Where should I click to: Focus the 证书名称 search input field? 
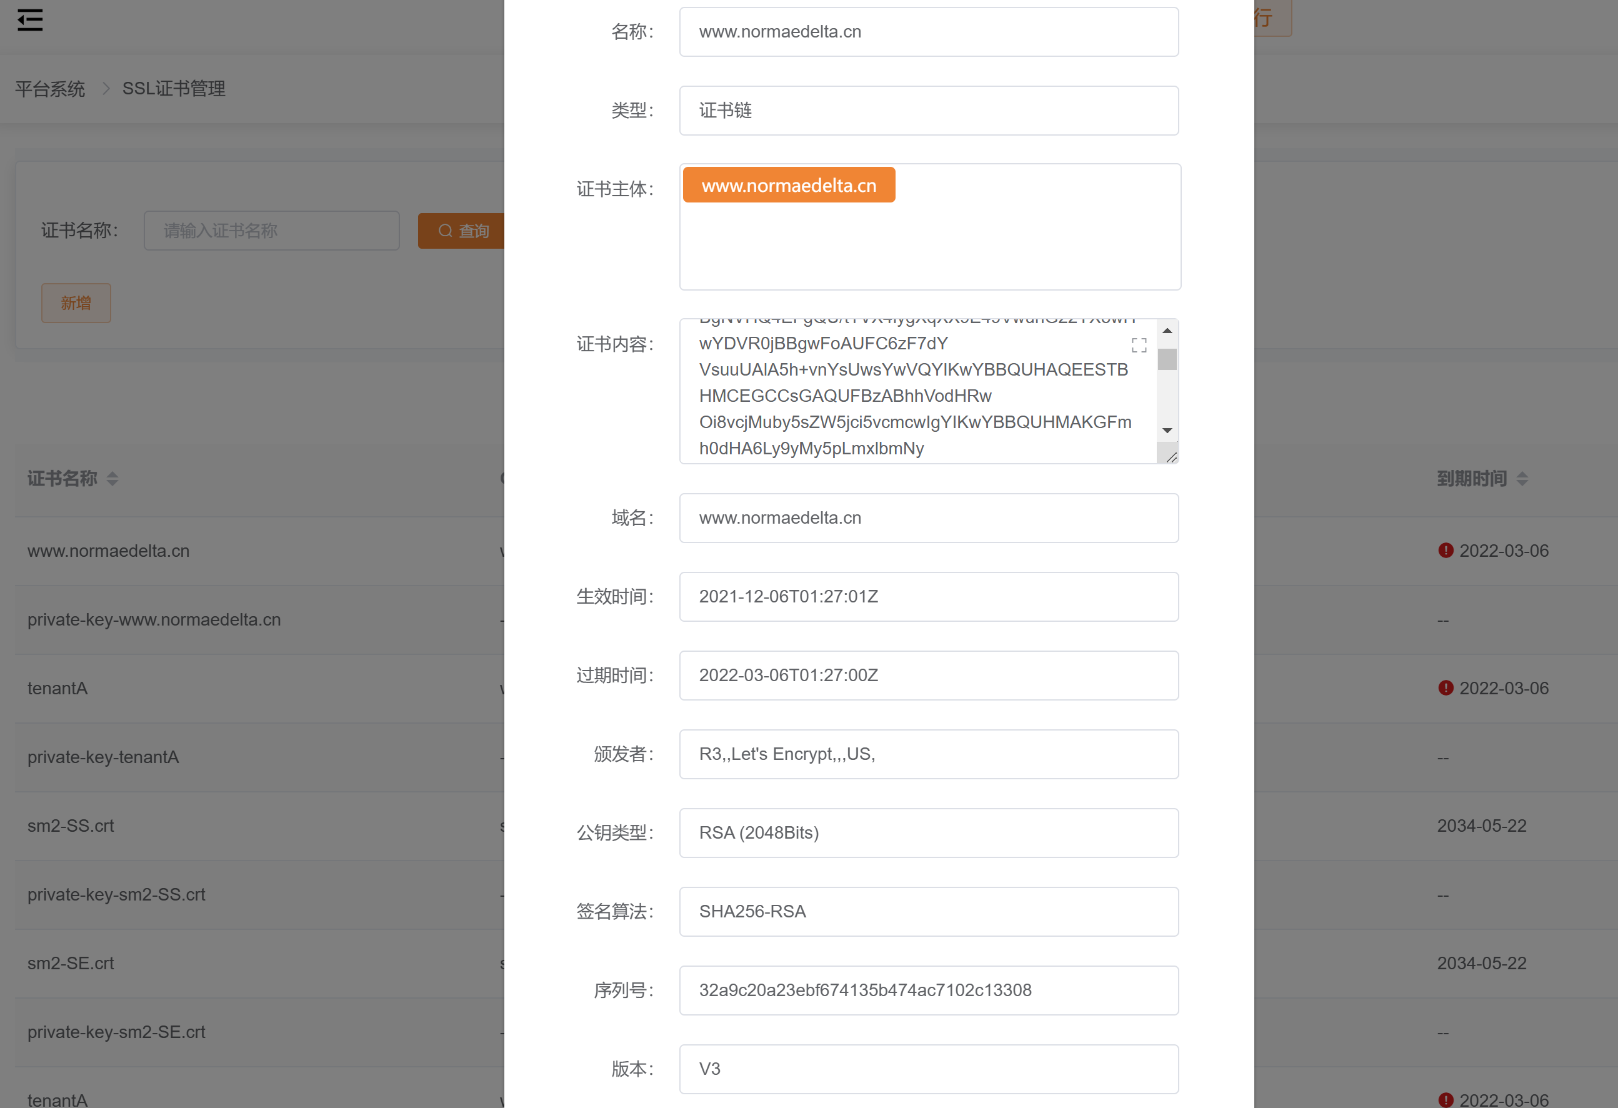coord(271,231)
